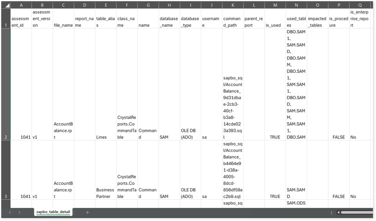Select row 3 header
Screen dimensions: 376x221
6,196
